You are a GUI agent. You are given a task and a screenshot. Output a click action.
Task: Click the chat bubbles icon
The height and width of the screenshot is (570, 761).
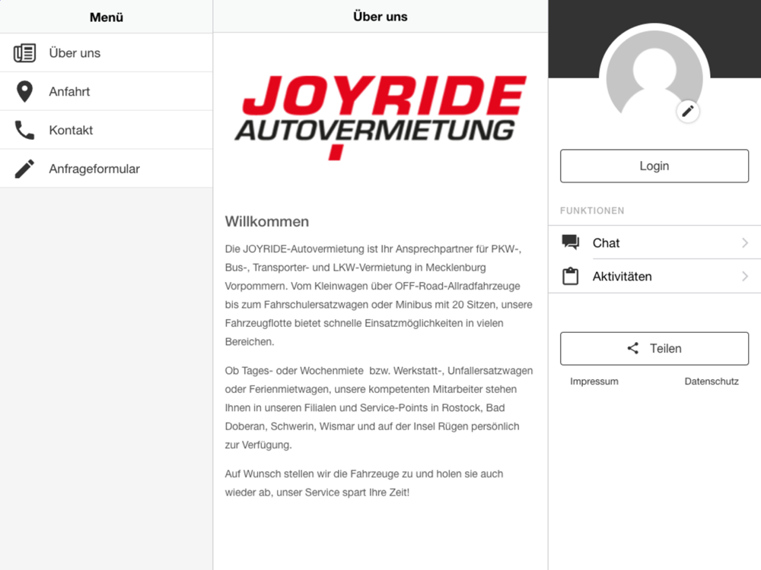(570, 242)
